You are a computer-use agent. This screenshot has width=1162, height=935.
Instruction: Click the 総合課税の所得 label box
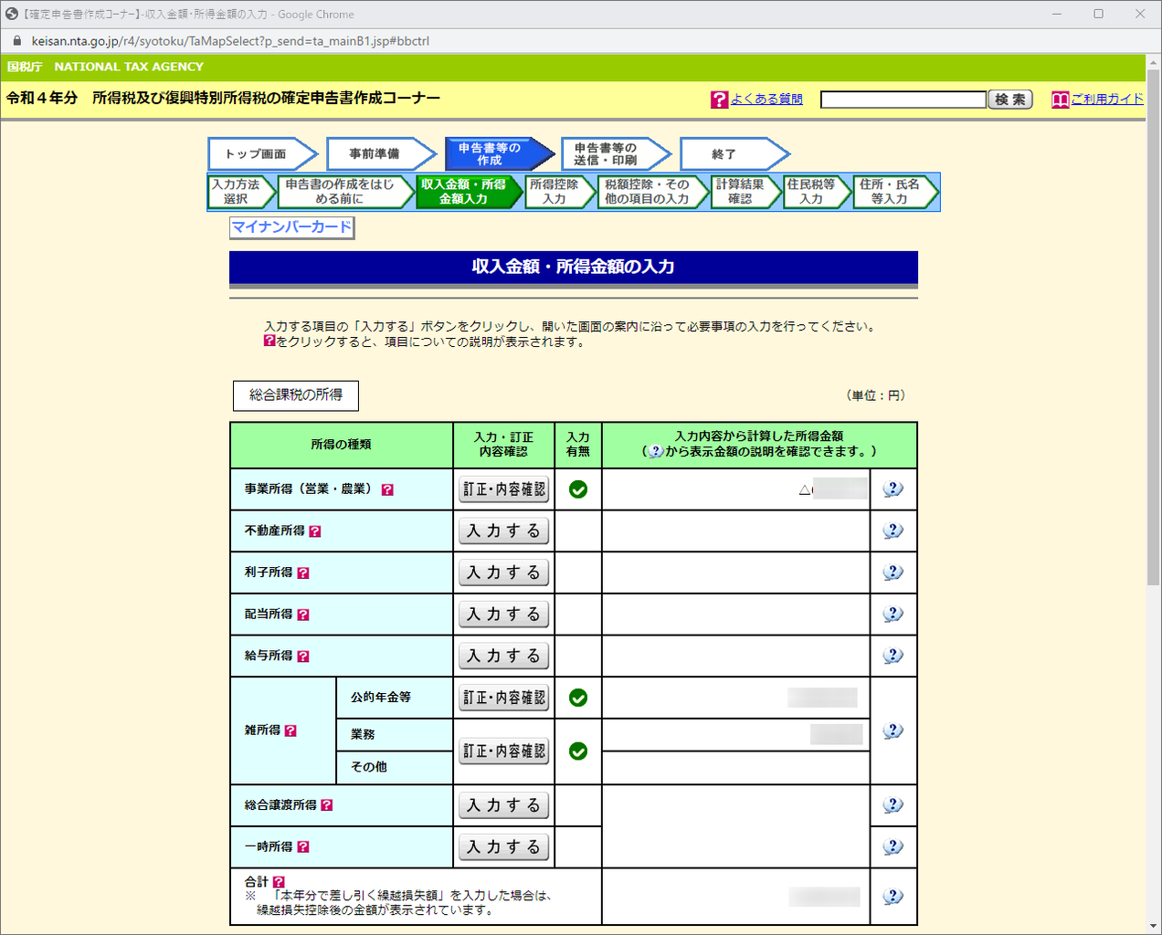coord(296,395)
